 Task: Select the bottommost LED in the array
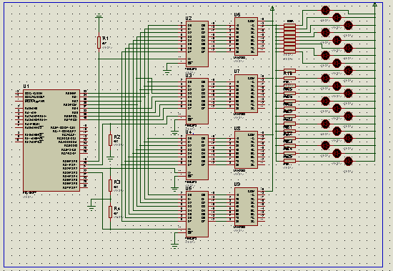[349, 162]
